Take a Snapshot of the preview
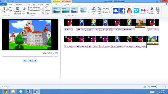 [31, 13]
